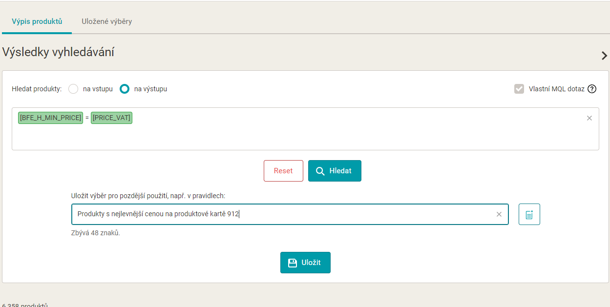Switch to the 'Výpis produktů' tab
The image size is (610, 307).
pyautogui.click(x=37, y=21)
